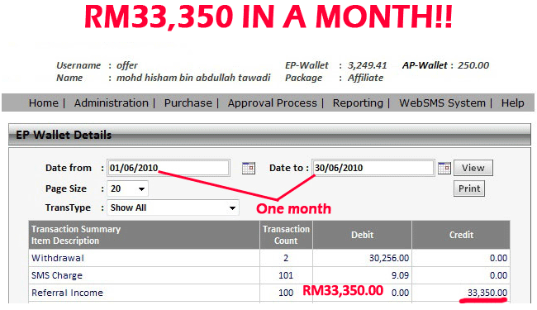Click Withdrawal transaction count 2
537x310 pixels.
[x=286, y=258]
